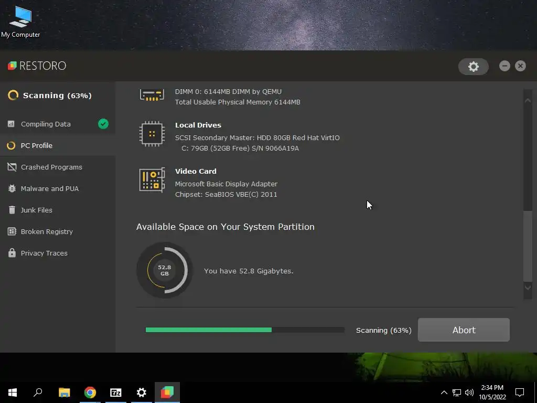
Task: Open the notification center
Action: point(520,393)
